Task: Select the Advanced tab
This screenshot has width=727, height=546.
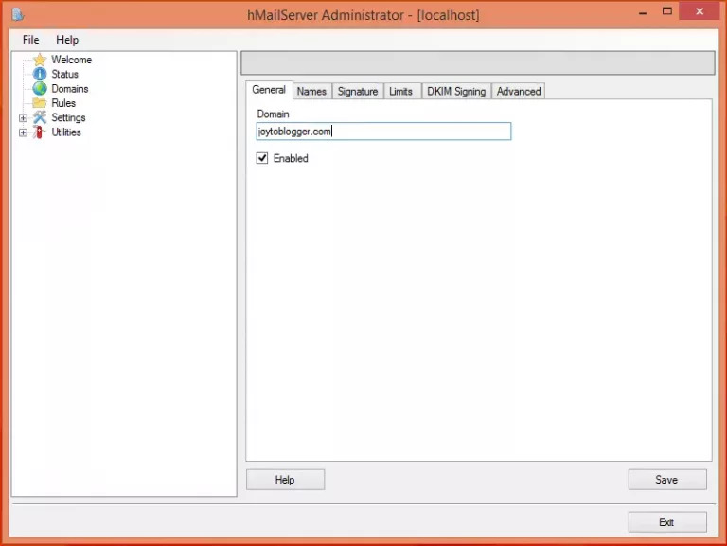Action: (x=519, y=91)
